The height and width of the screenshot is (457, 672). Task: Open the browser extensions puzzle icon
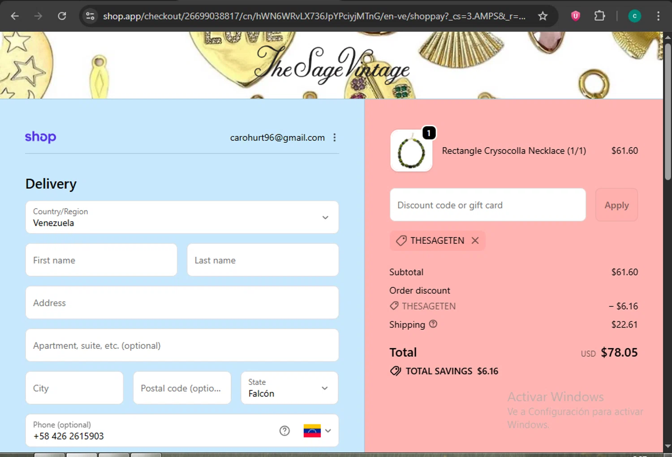pos(599,16)
